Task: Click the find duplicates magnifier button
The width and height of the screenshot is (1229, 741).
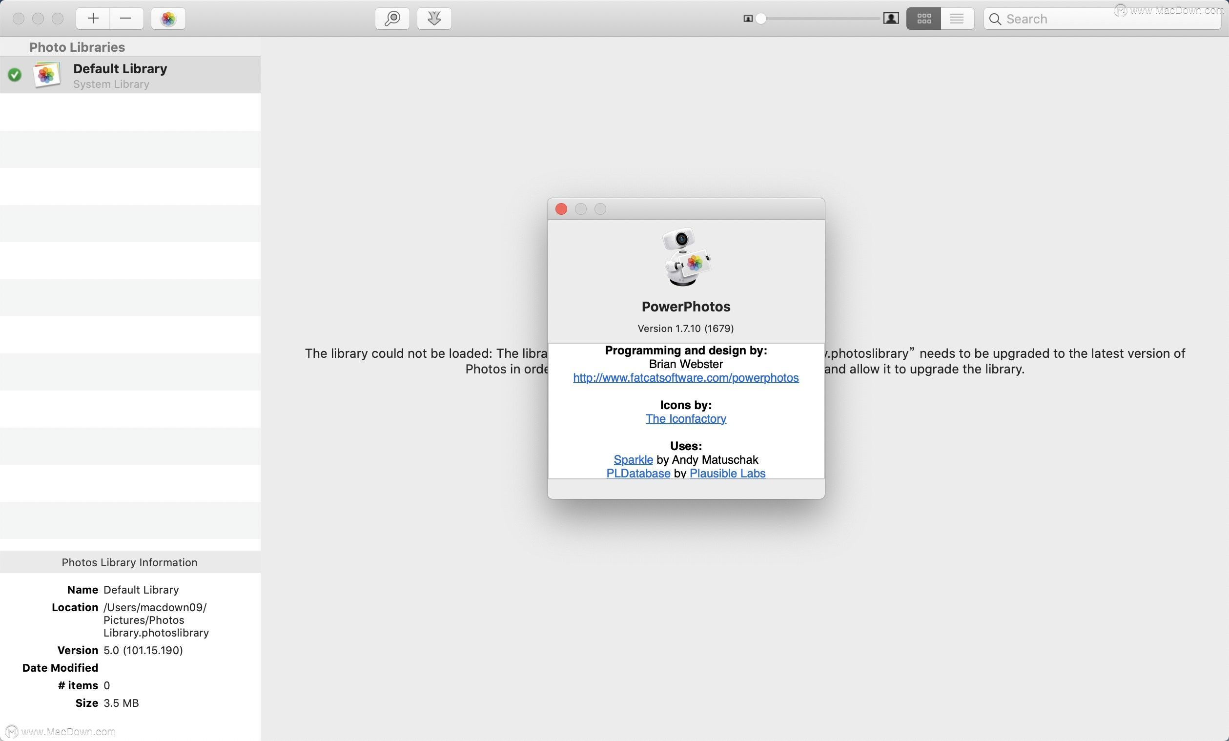Action: (392, 19)
